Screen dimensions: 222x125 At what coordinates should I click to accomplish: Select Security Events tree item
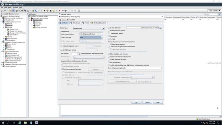(x=12, y=53)
